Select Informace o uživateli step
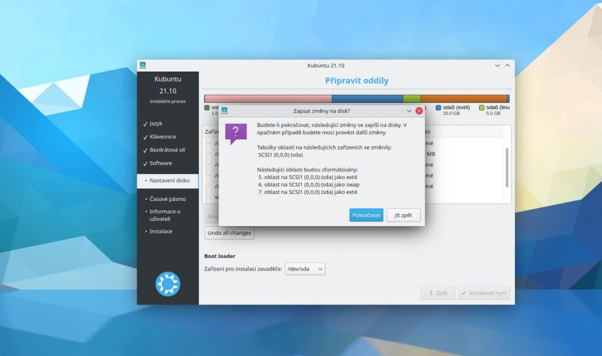The image size is (602, 356). [165, 215]
